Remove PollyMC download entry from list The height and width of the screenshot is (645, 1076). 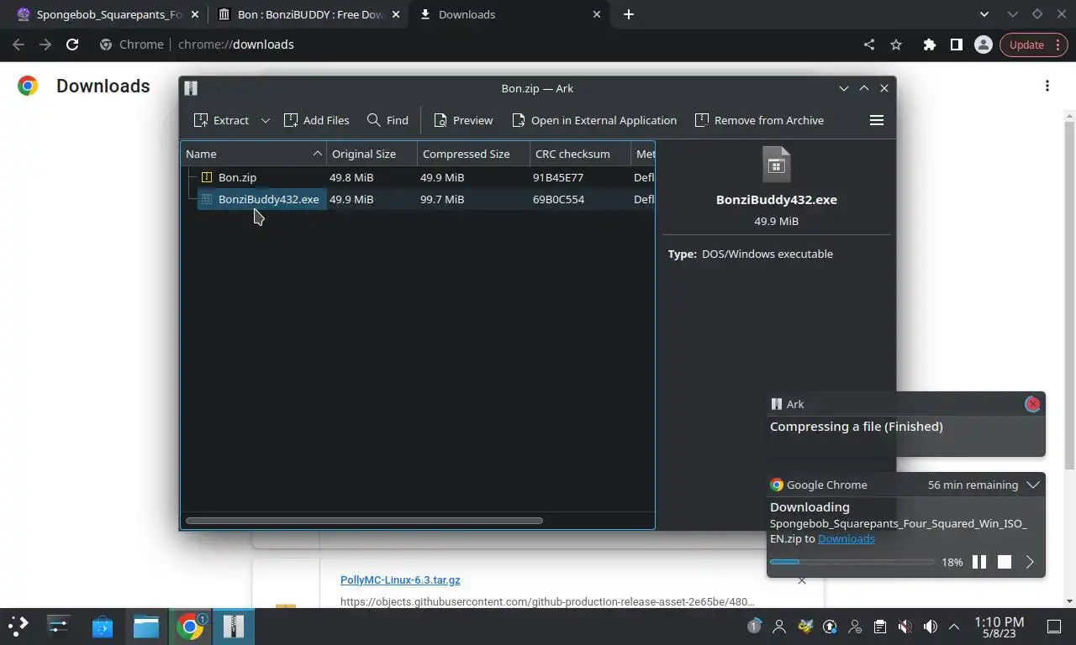[x=801, y=580]
